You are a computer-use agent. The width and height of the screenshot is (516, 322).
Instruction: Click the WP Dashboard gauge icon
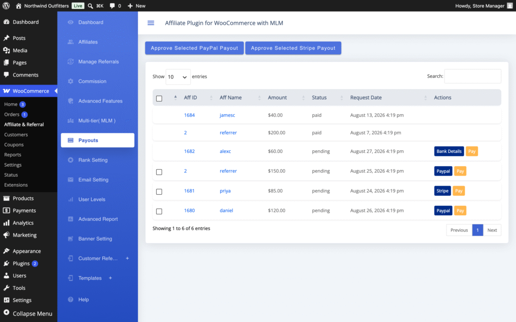[x=6, y=22]
